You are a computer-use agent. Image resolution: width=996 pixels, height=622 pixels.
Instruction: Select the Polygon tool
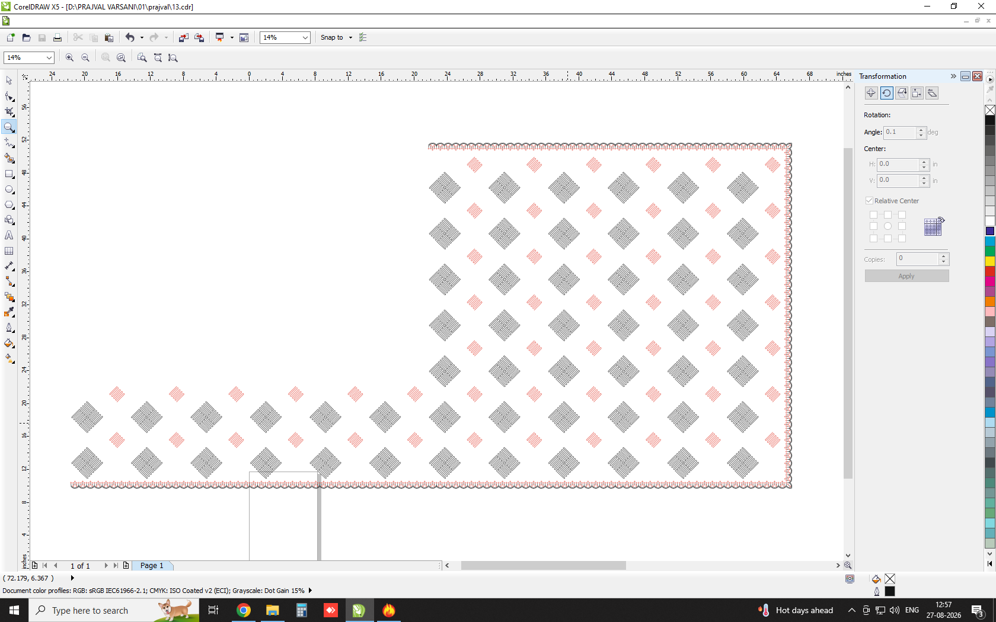[x=9, y=205]
